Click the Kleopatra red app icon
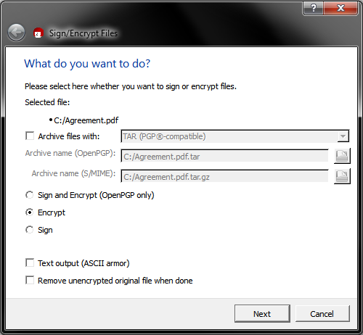The height and width of the screenshot is (335, 363). 38,33
